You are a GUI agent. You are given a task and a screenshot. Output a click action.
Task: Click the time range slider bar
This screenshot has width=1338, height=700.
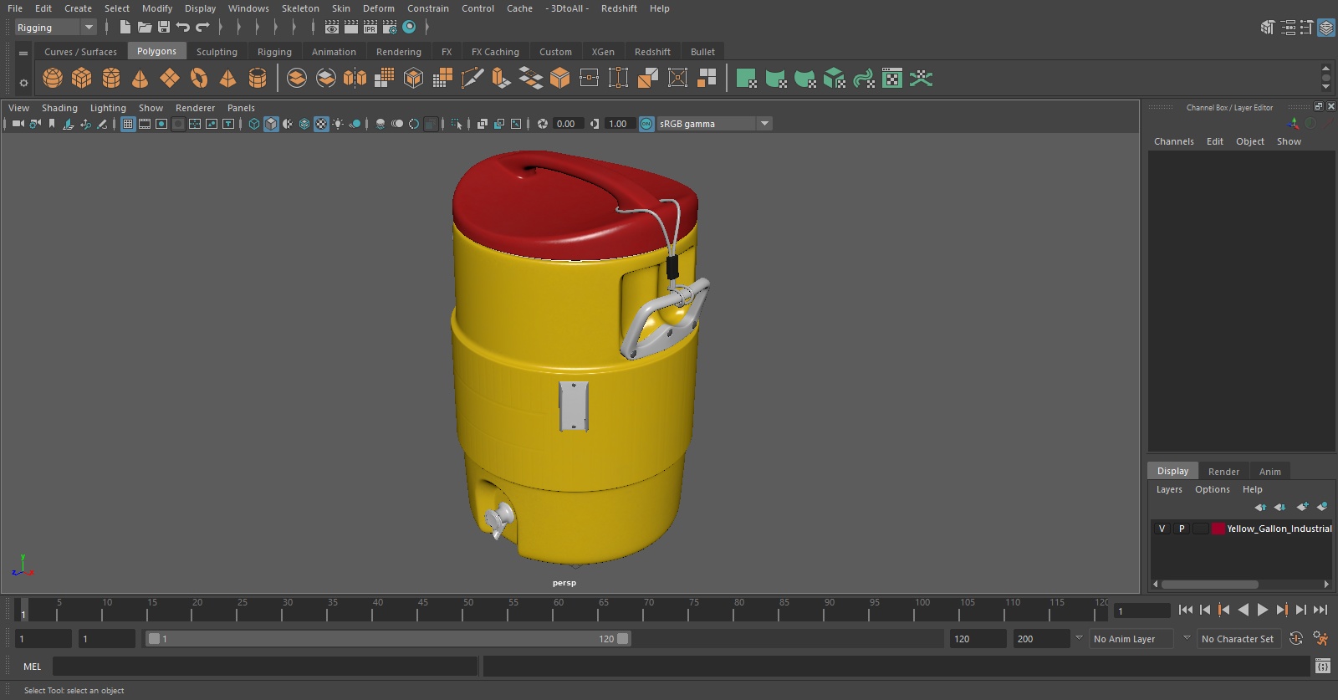[x=388, y=639]
